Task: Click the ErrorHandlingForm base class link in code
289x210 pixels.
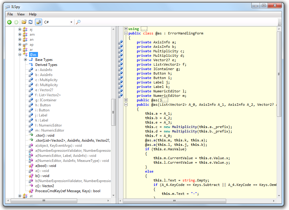Action: [185, 33]
